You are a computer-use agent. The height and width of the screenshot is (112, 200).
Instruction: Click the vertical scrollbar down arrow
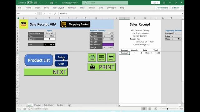tap(183, 102)
